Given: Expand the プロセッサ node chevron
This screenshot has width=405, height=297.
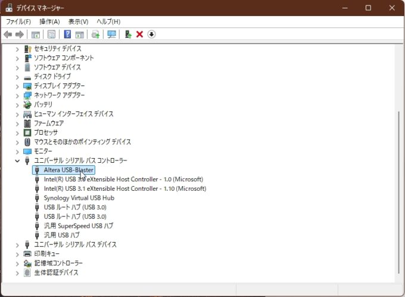Looking at the screenshot, I should coord(17,133).
